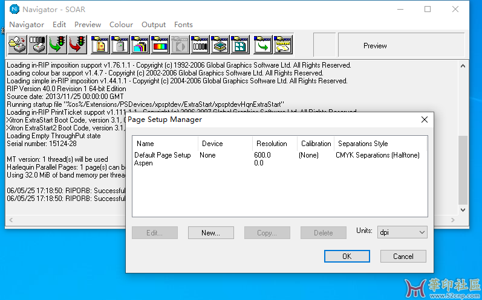482x300 pixels.
Task: Open the Edit menu
Action: 59,25
